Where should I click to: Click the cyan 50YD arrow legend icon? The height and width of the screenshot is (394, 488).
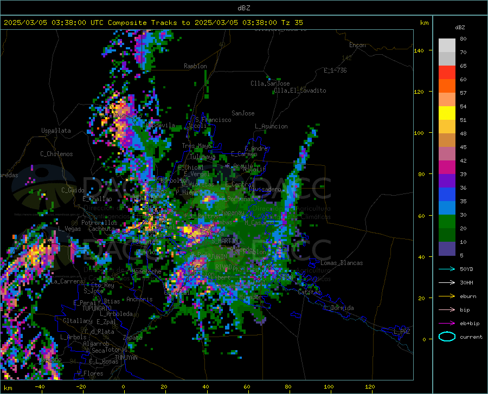[x=447, y=269]
